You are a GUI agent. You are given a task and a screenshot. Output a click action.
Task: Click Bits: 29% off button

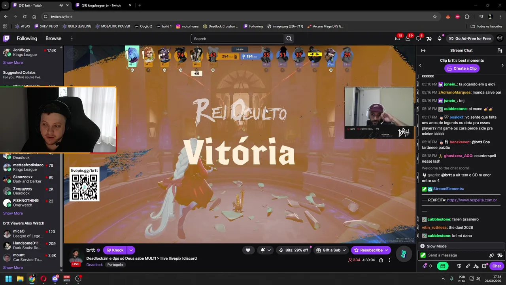(293, 250)
